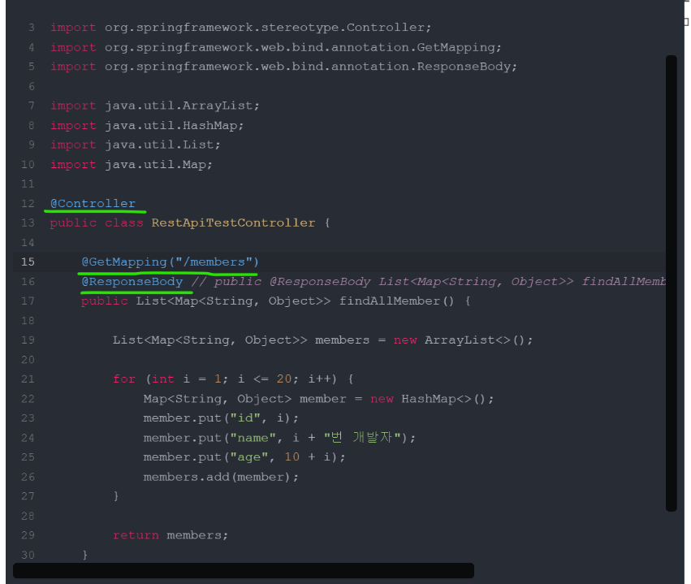The width and height of the screenshot is (691, 584).
Task: Click the "return members;" statement
Action: point(171,535)
